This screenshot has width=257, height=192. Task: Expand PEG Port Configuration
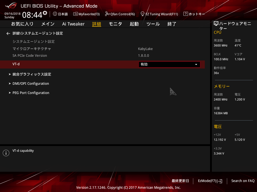point(31,93)
